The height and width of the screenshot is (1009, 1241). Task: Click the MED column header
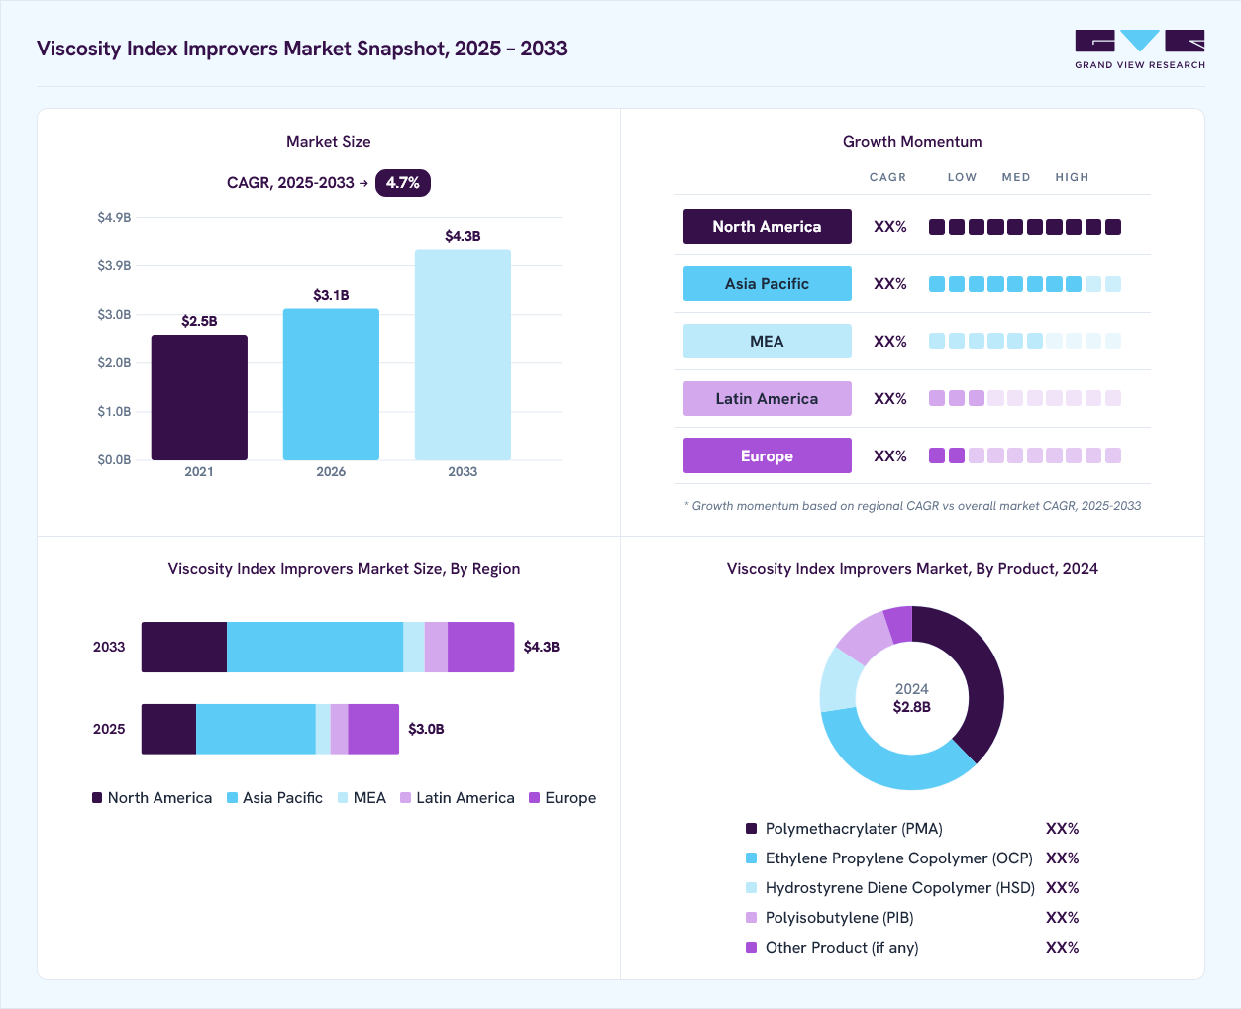click(1016, 177)
